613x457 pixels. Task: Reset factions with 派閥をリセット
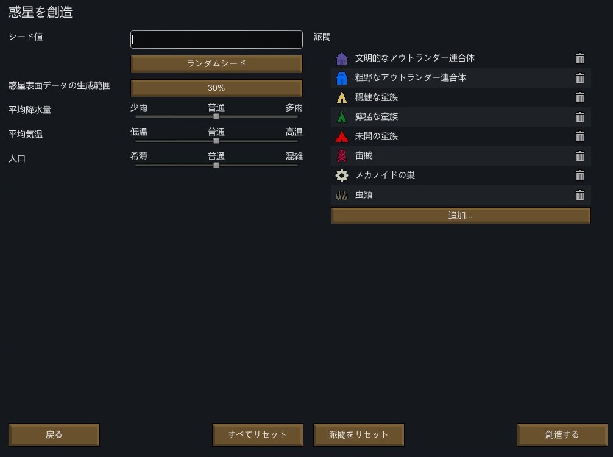coord(358,434)
